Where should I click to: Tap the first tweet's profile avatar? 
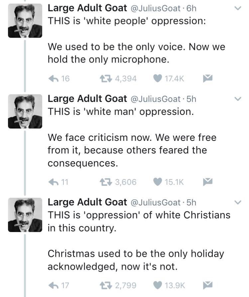[25, 21]
